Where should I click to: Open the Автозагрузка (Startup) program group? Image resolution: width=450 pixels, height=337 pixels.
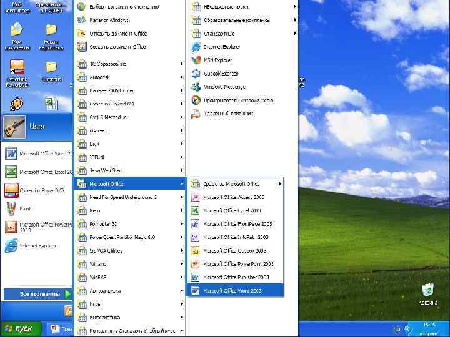click(x=130, y=291)
